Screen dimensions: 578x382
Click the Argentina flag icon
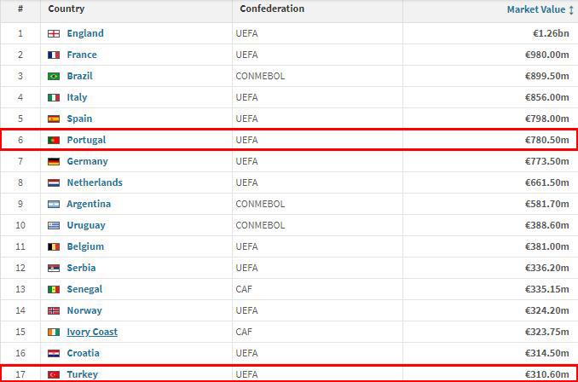54,205
